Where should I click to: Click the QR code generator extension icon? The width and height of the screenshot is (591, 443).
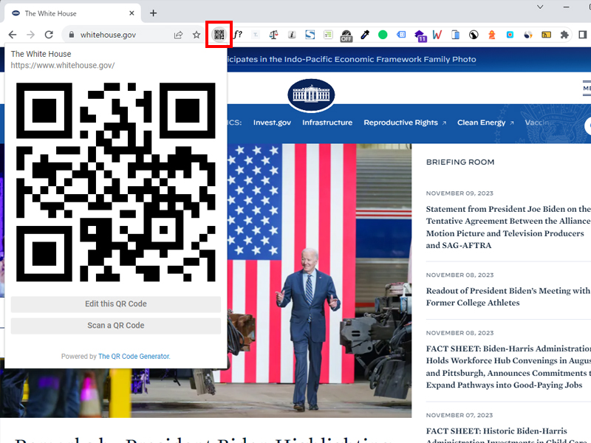pyautogui.click(x=219, y=35)
